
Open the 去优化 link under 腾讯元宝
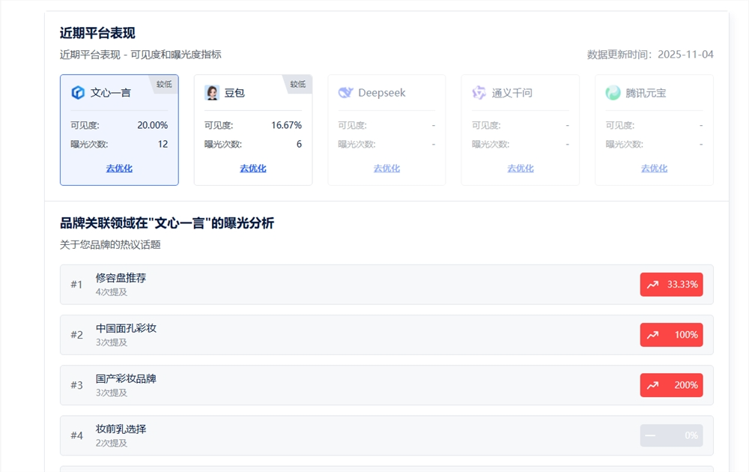point(653,168)
